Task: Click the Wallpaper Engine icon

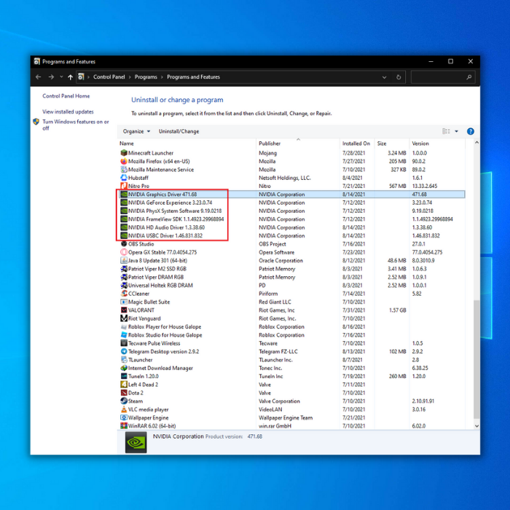Action: (124, 417)
